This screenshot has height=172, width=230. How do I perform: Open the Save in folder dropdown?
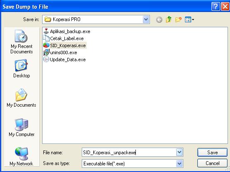(x=146, y=19)
